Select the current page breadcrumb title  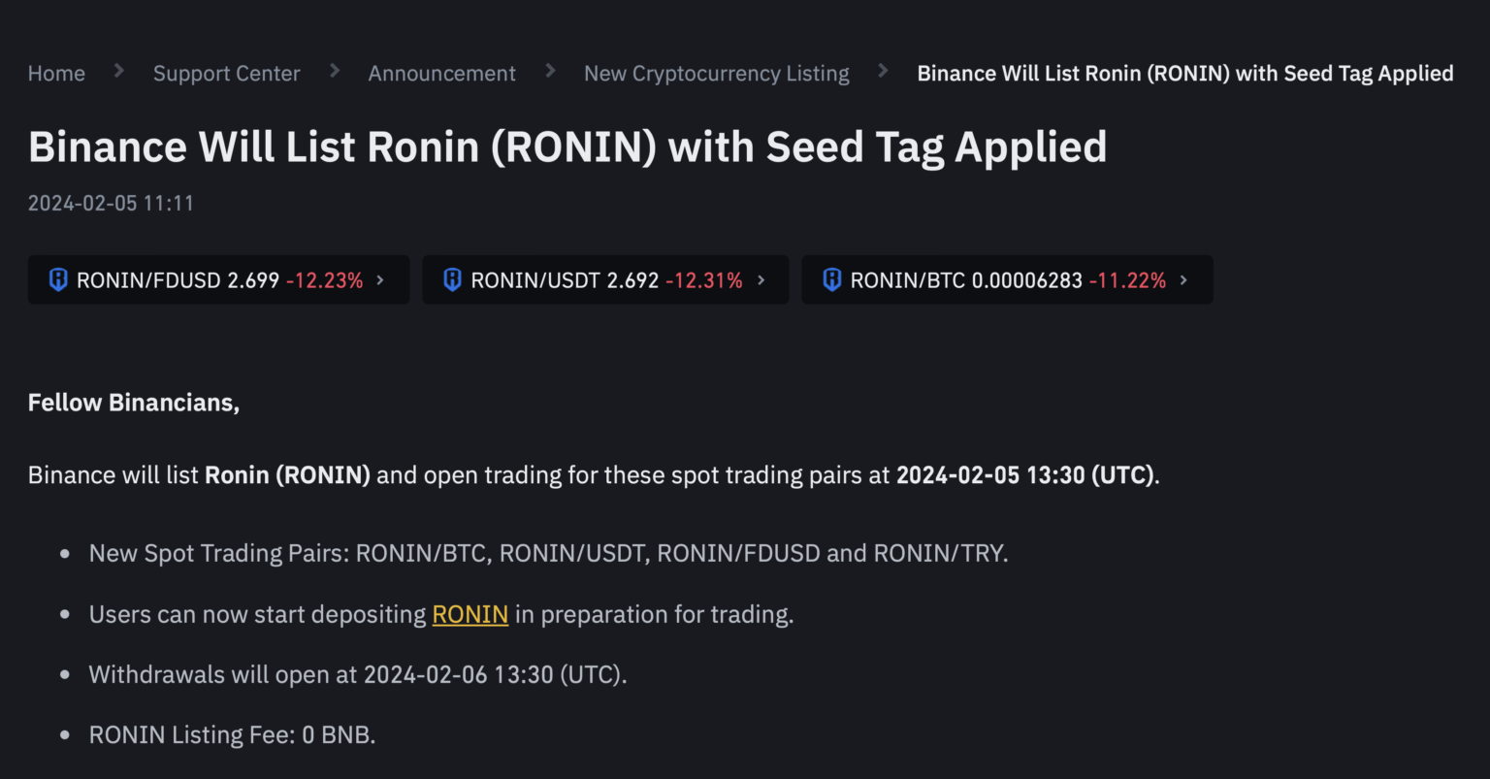[x=1184, y=74]
